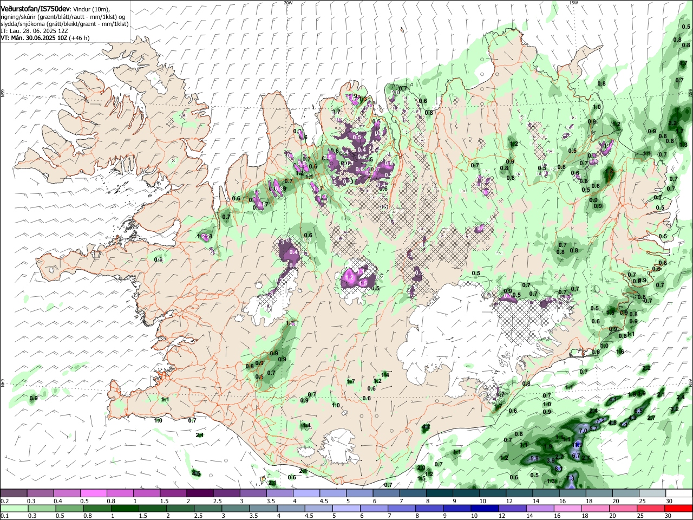693x520 pixels.
Task: Click the 0.1 label under the lower legend
Action: (4, 516)
